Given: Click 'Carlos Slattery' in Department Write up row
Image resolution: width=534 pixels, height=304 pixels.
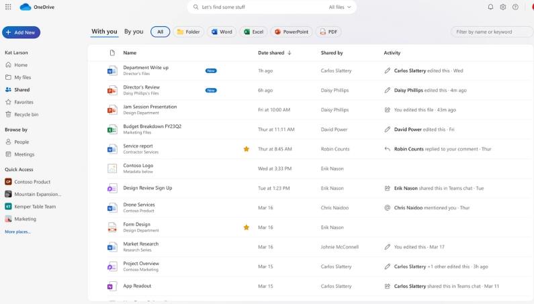Looking at the screenshot, I should click(x=336, y=70).
